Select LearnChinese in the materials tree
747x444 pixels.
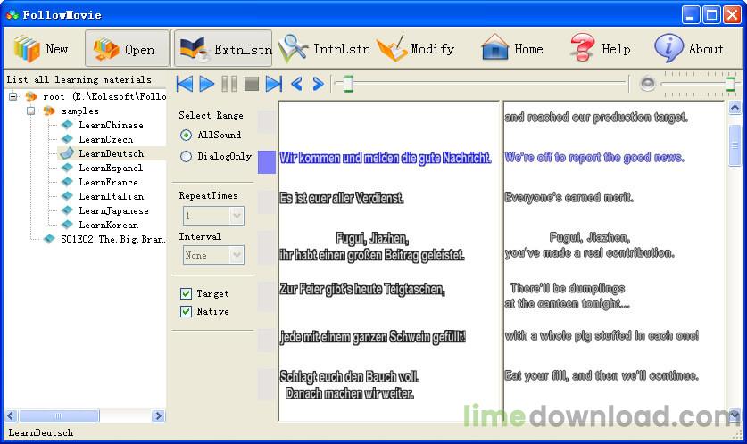(x=111, y=125)
